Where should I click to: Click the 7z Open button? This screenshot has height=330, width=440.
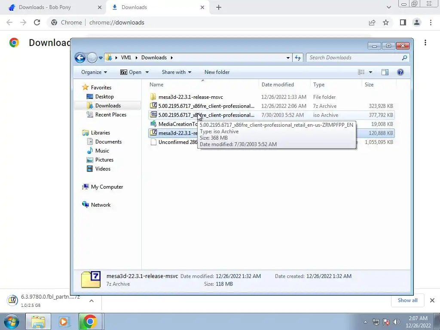[x=131, y=72]
